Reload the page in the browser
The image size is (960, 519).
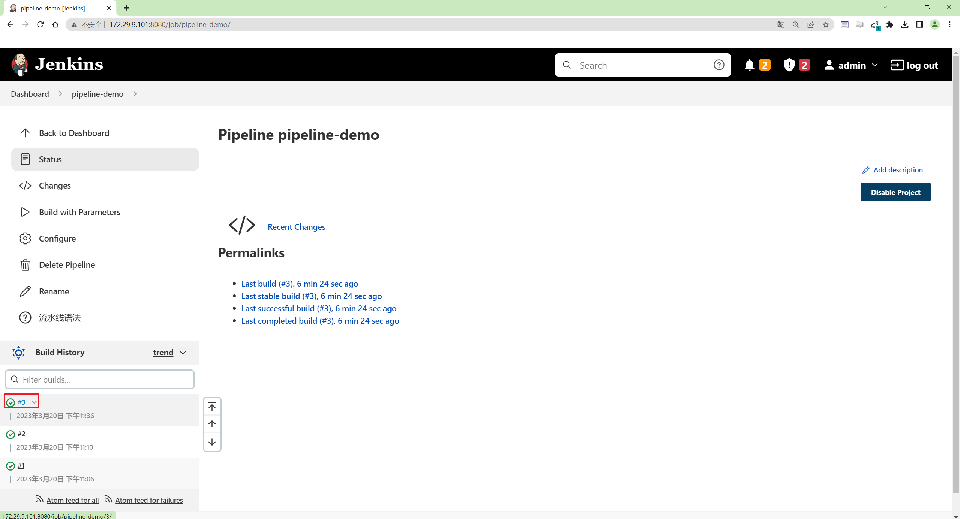point(40,24)
